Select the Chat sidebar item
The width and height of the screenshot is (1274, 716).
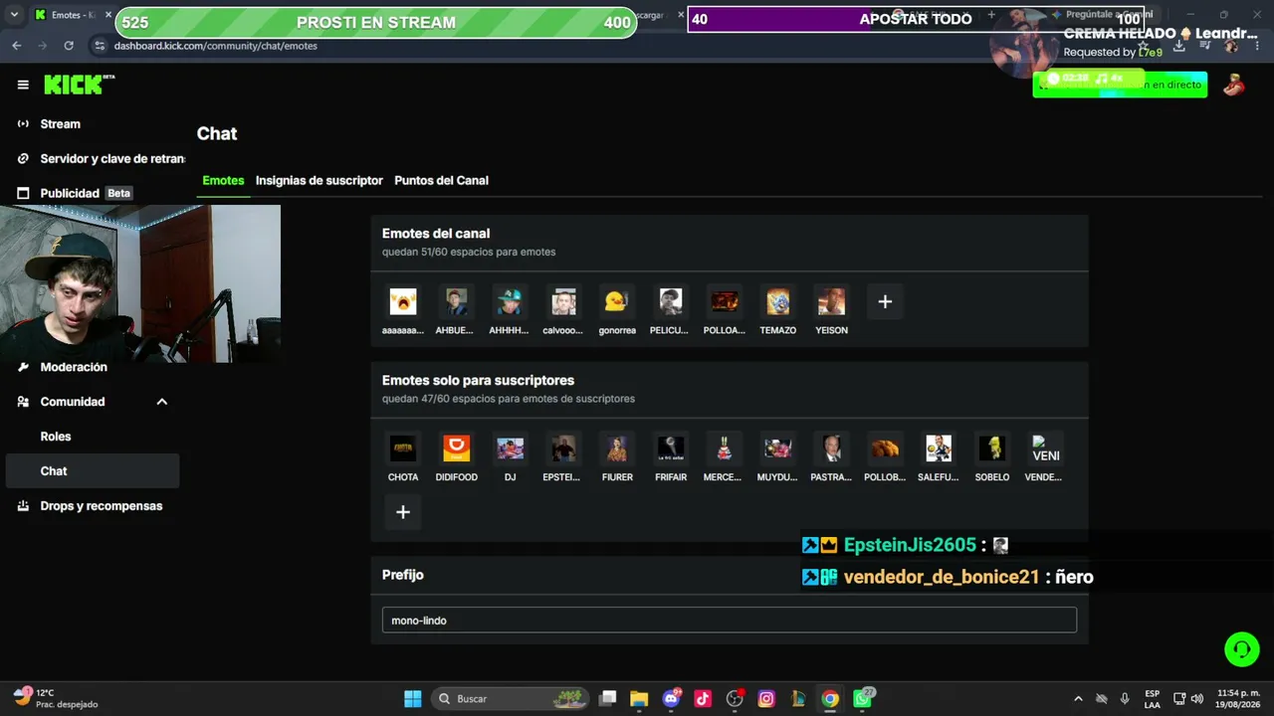(93, 471)
